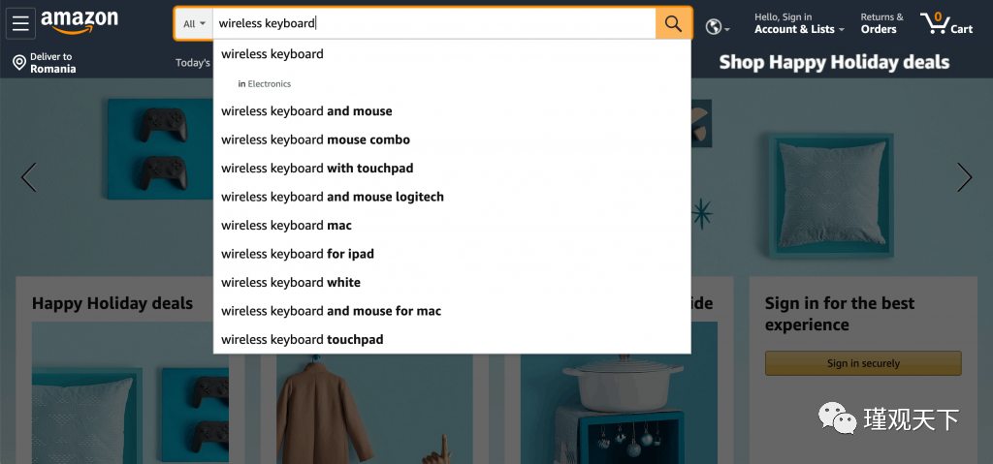
Task: Open the shopping Cart
Action: coord(946,23)
